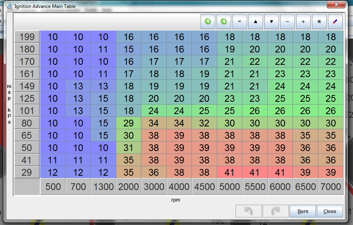Screen dimensions: 353x225
Task: Select the 1300 rpm column header
Action: point(103,186)
